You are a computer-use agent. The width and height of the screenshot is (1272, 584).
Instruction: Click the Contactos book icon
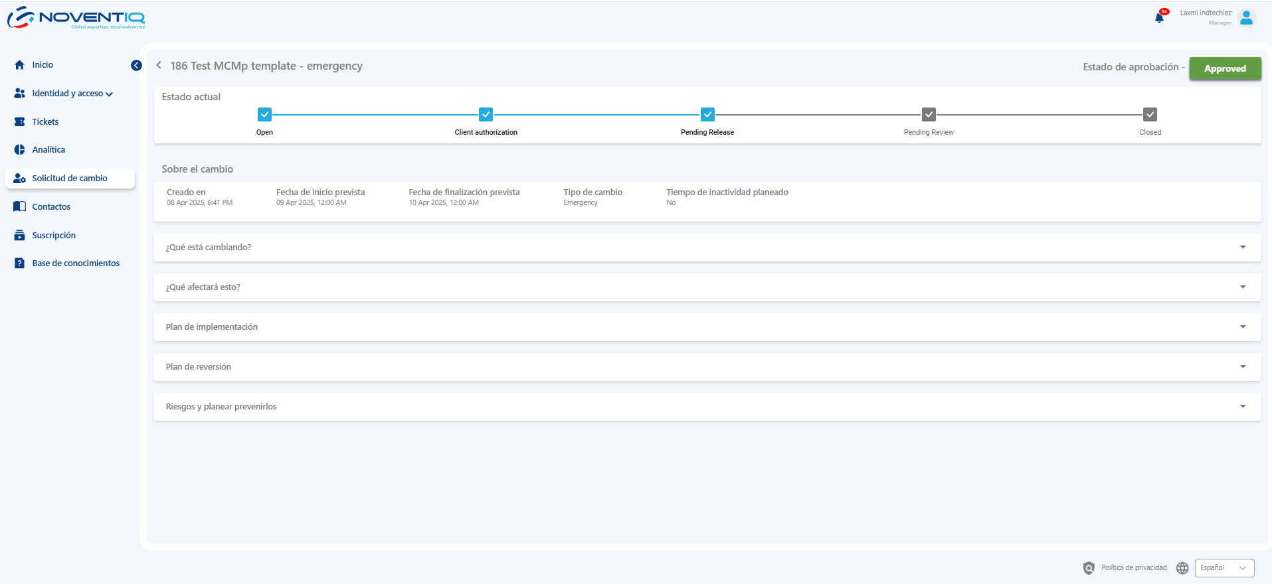(x=20, y=207)
